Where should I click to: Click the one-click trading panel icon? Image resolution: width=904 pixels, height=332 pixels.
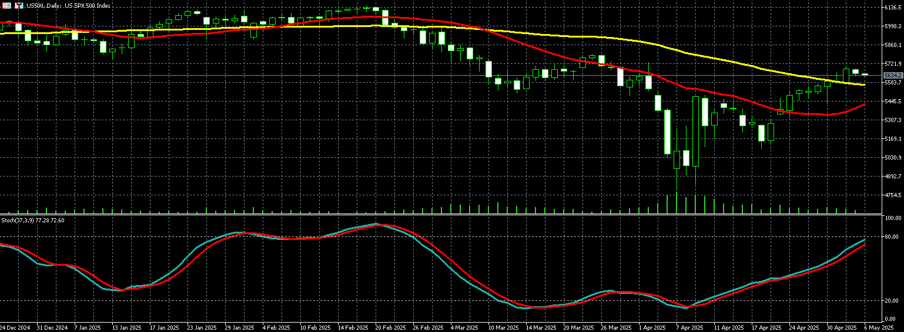tap(6, 5)
